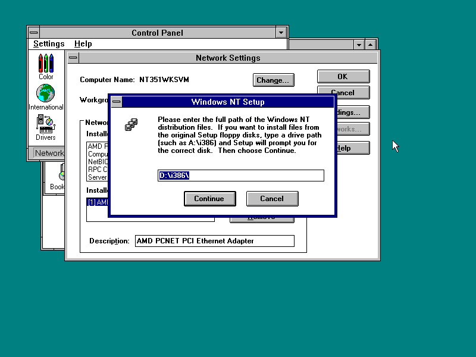Open the Windows NT Setup control-menu box

[x=117, y=102]
